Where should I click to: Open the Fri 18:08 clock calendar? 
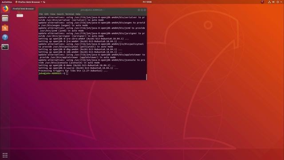(x=147, y=2)
